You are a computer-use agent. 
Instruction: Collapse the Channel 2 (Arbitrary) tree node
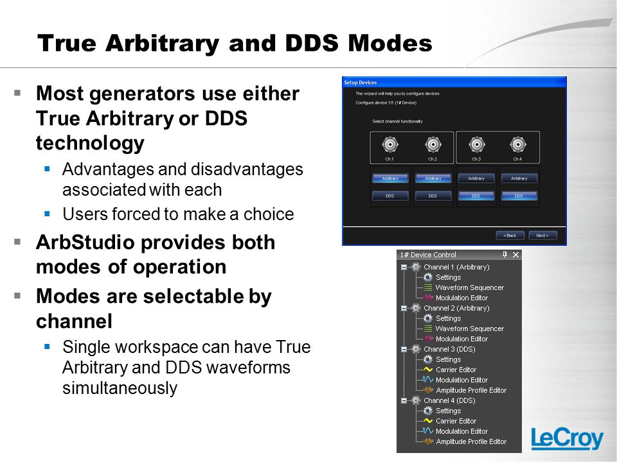pyautogui.click(x=404, y=309)
